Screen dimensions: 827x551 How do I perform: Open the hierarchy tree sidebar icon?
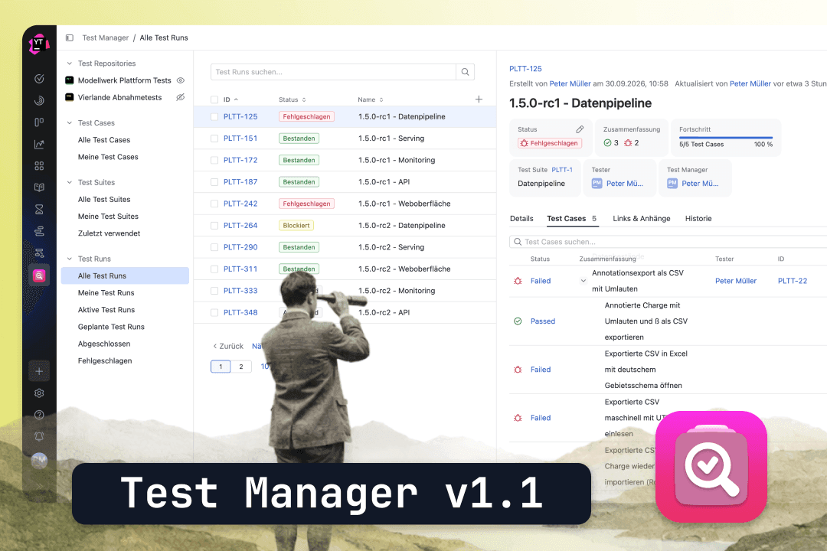click(x=39, y=253)
